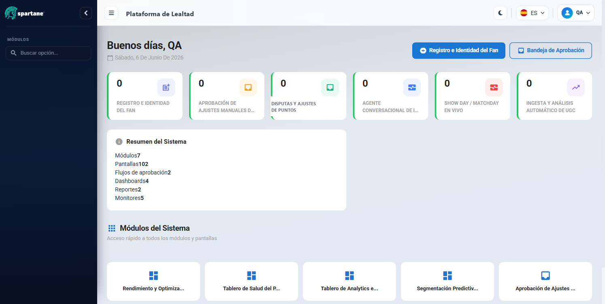This screenshot has height=304, width=605.
Task: Open the 'Tablero de Salud del P...' module tile
Action: [x=251, y=281]
